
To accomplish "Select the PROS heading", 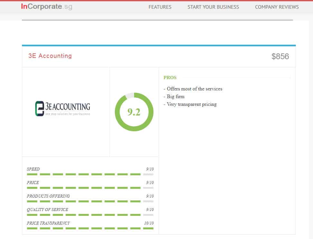I will coord(170,78).
